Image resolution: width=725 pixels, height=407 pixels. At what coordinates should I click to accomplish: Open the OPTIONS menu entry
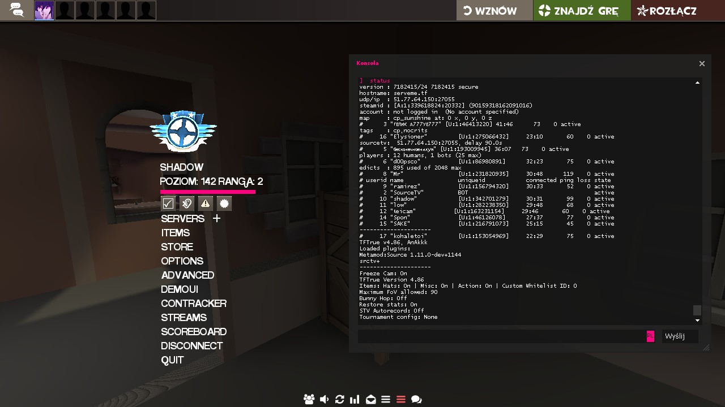pos(182,261)
